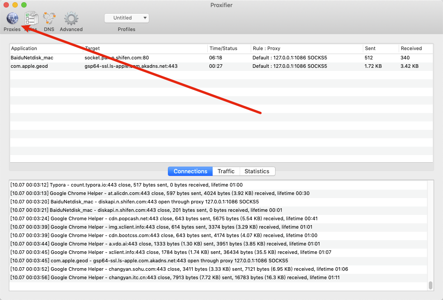The image size is (443, 300).
Task: Click com.apple.geod's Default 127.0.0.1:1086 SOCKS5 cell
Action: coord(290,66)
